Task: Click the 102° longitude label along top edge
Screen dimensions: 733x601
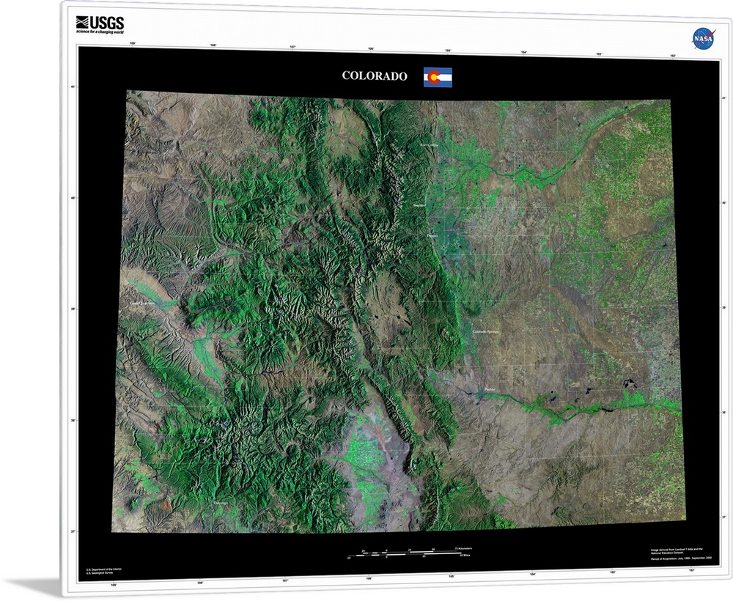Action: pyautogui.click(x=672, y=56)
